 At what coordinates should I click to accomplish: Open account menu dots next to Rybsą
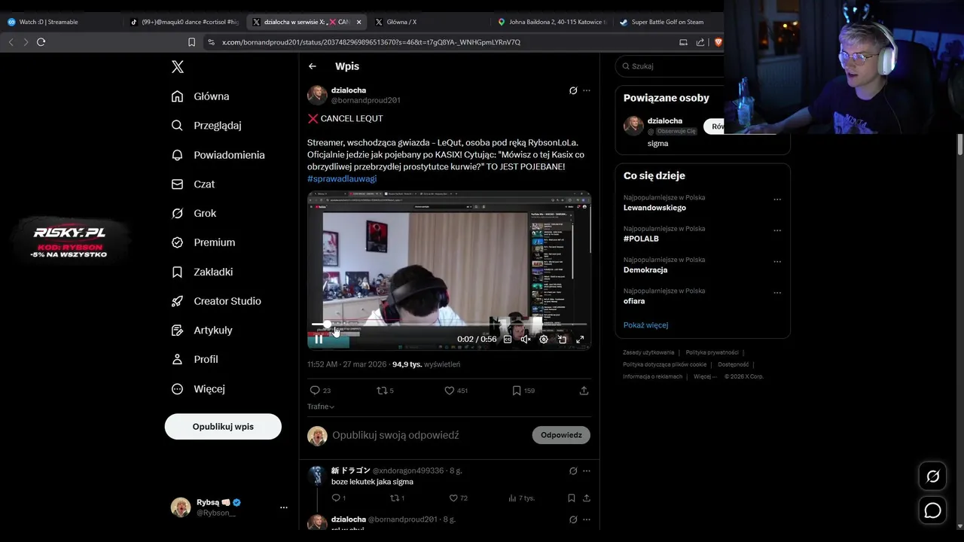tap(284, 507)
